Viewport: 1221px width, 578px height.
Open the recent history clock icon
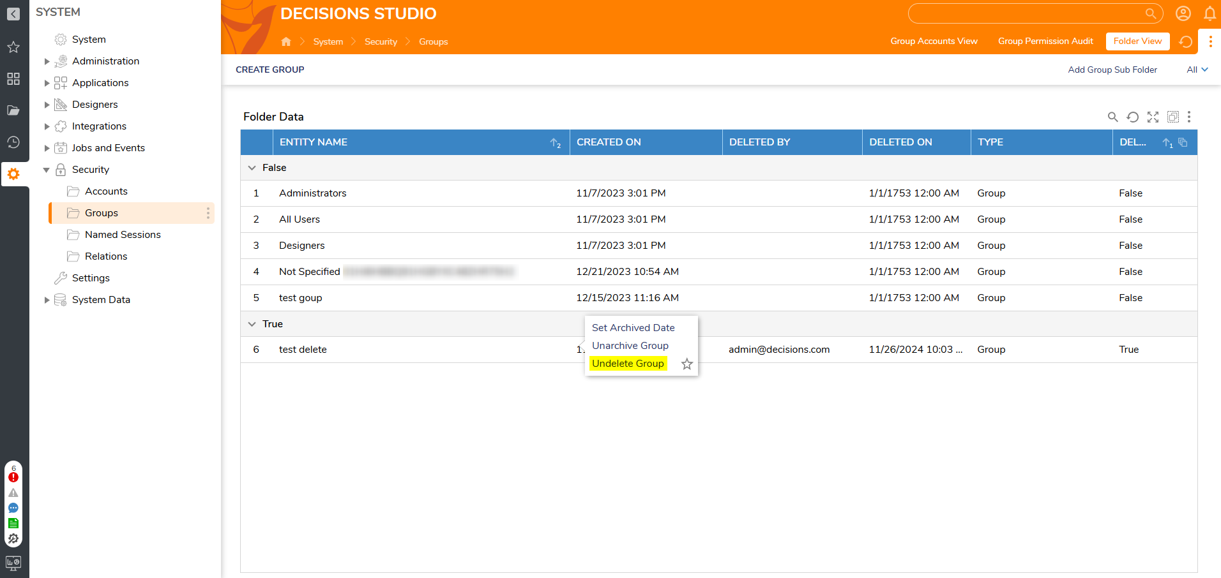tap(13, 142)
